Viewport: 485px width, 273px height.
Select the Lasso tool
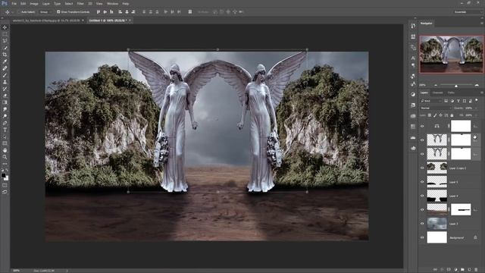(5, 41)
